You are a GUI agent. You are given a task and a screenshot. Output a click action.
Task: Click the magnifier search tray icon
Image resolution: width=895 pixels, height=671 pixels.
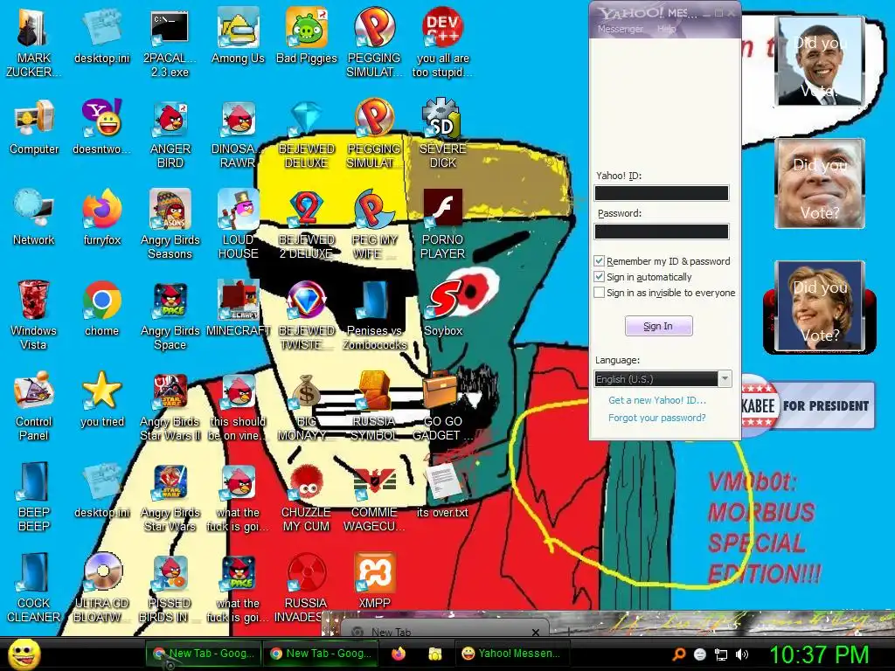[678, 654]
